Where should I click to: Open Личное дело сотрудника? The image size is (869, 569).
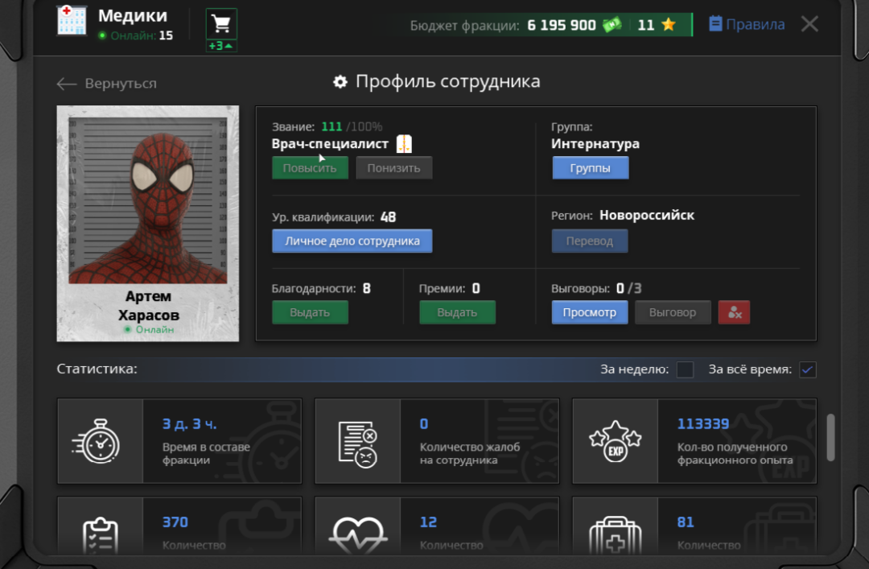click(x=352, y=241)
